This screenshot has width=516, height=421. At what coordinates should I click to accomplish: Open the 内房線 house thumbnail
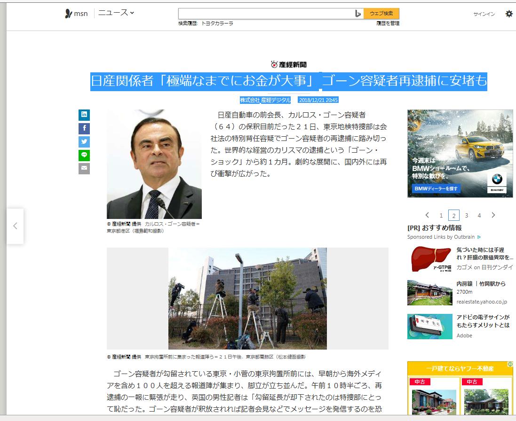(x=430, y=293)
